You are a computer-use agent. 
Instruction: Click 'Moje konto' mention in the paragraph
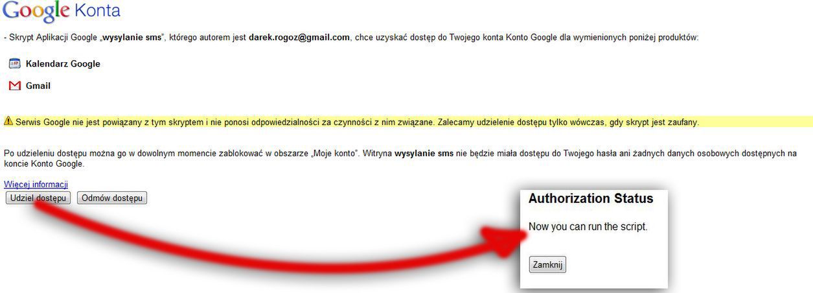(336, 154)
